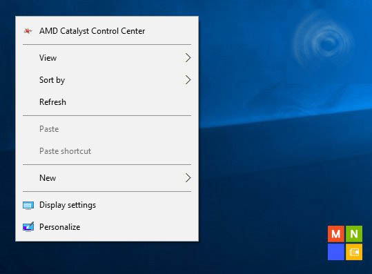Viewport: 372px width, 274px height.
Task: Open the View submenu
Action: [107, 58]
